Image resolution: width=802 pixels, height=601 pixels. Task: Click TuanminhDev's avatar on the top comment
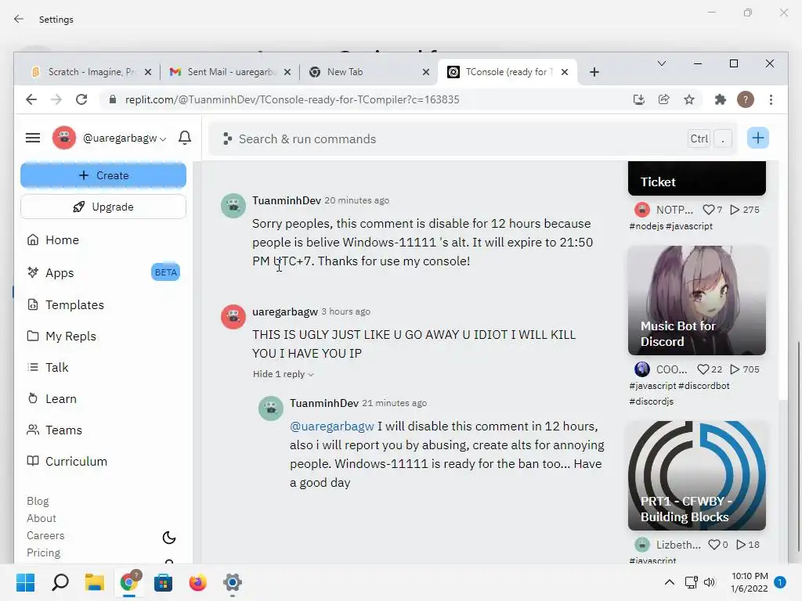[233, 206]
